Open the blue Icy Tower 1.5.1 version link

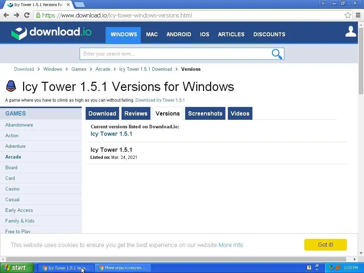(111, 134)
